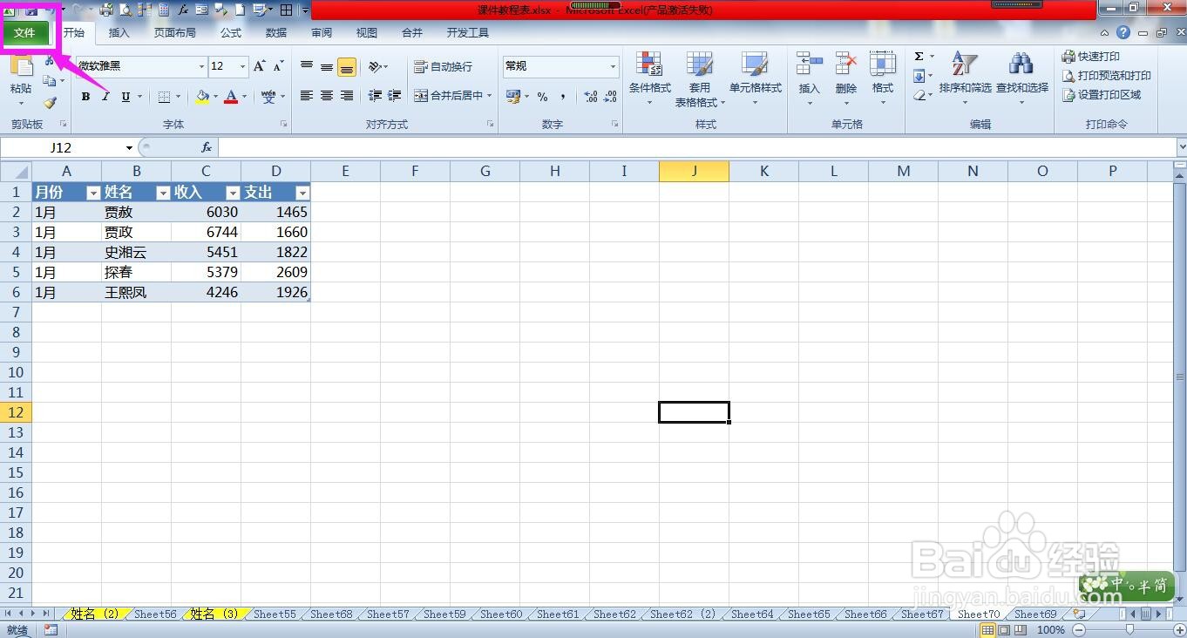Switch to the 开发工具 tab

pos(468,33)
